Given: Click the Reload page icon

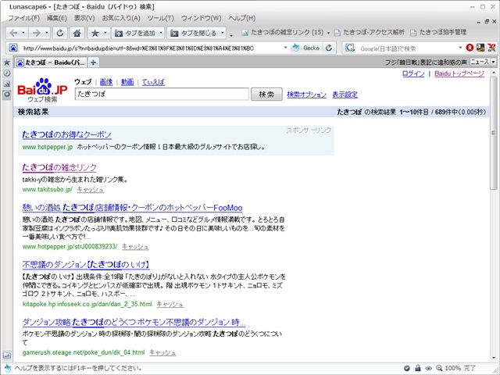Looking at the screenshot, I should point(59,33).
